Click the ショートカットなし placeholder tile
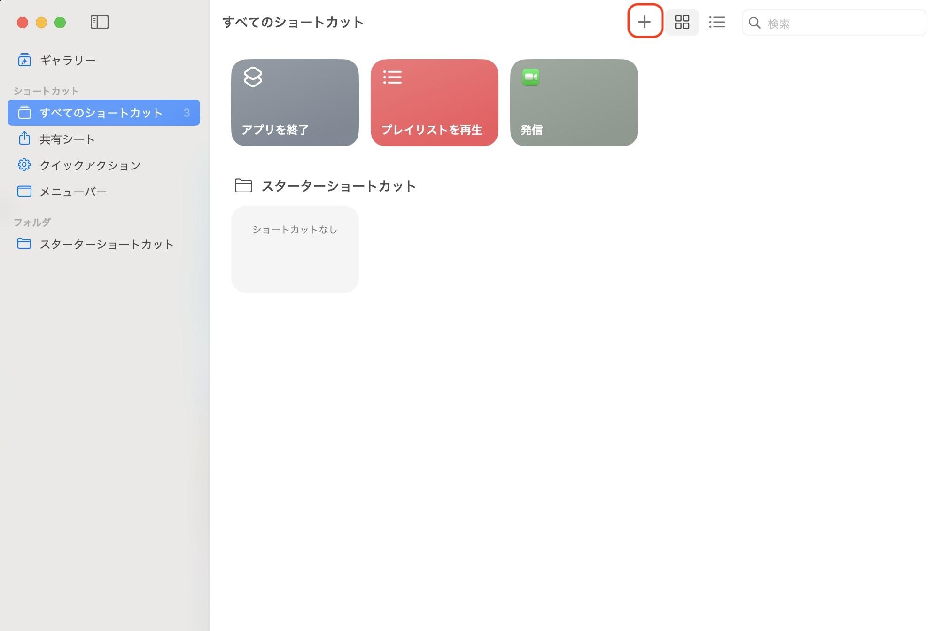The image size is (934, 631). (x=295, y=249)
